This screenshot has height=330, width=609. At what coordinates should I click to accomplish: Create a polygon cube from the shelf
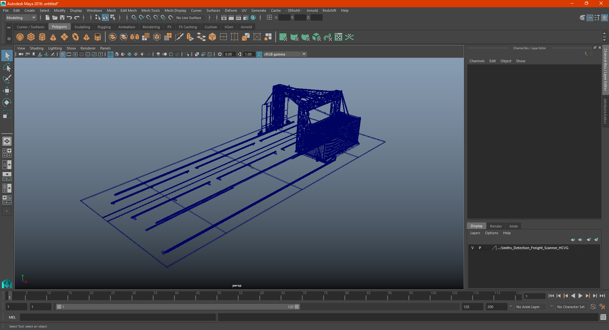[31, 37]
